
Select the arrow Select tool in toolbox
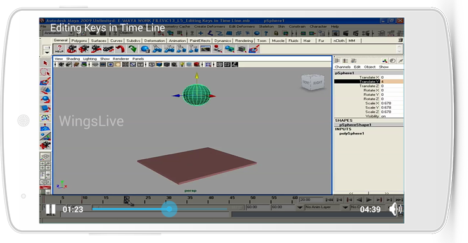pyautogui.click(x=45, y=63)
